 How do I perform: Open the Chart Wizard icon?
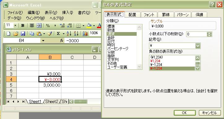click(x=85, y=34)
